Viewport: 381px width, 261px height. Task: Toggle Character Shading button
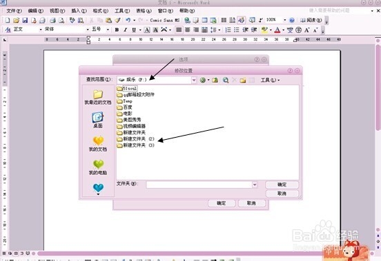[x=155, y=30]
